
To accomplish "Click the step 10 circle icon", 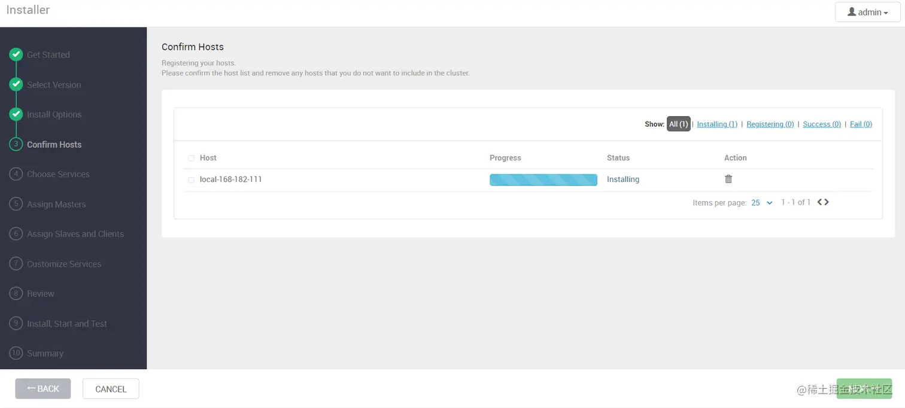I will pyautogui.click(x=16, y=354).
